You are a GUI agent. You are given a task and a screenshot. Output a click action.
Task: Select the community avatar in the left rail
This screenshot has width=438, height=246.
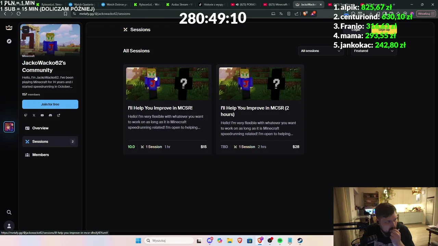(x=9, y=127)
